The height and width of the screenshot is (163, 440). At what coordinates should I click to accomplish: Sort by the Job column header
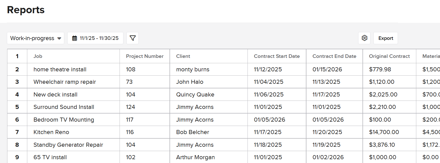click(x=38, y=56)
